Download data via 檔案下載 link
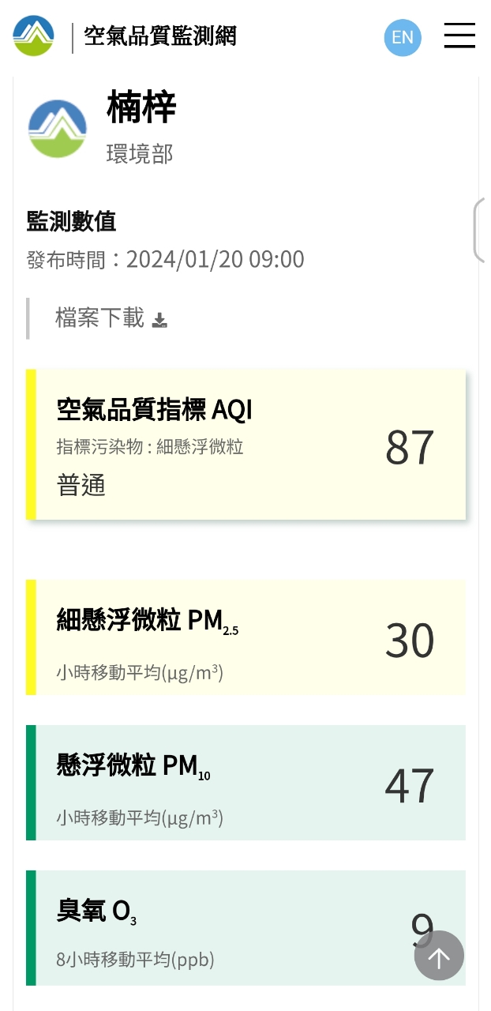 tap(99, 318)
